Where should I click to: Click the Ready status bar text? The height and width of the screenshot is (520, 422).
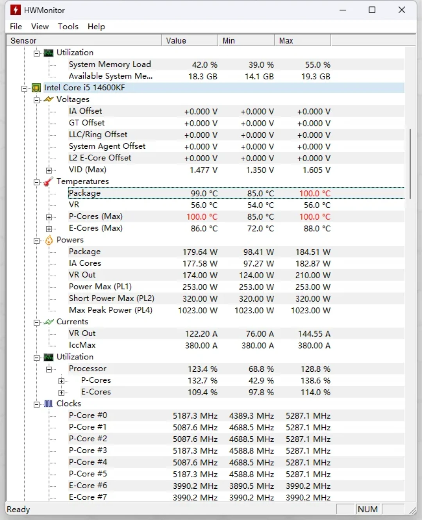(x=18, y=509)
